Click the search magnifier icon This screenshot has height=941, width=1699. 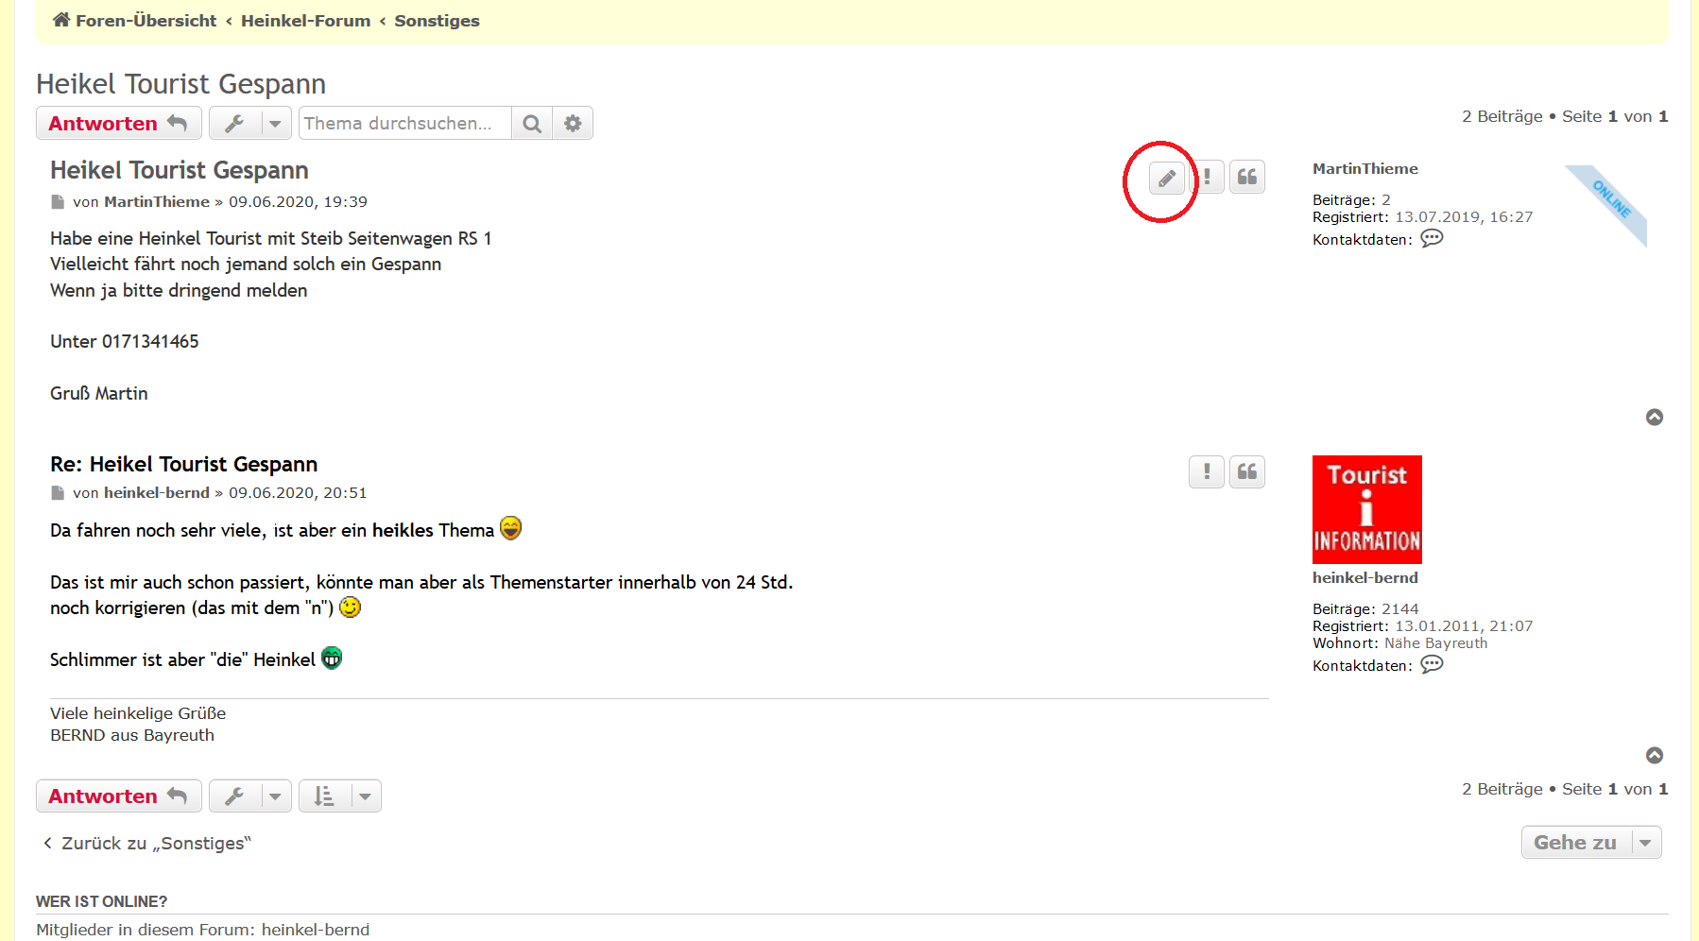[x=532, y=124]
